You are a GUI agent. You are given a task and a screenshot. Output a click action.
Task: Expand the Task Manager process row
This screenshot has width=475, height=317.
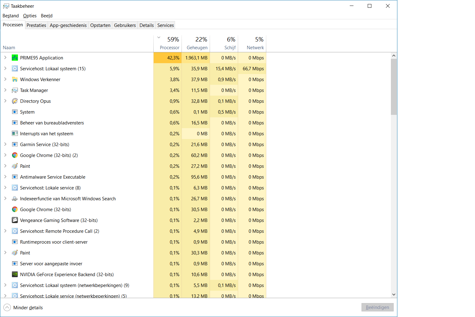pyautogui.click(x=5, y=90)
